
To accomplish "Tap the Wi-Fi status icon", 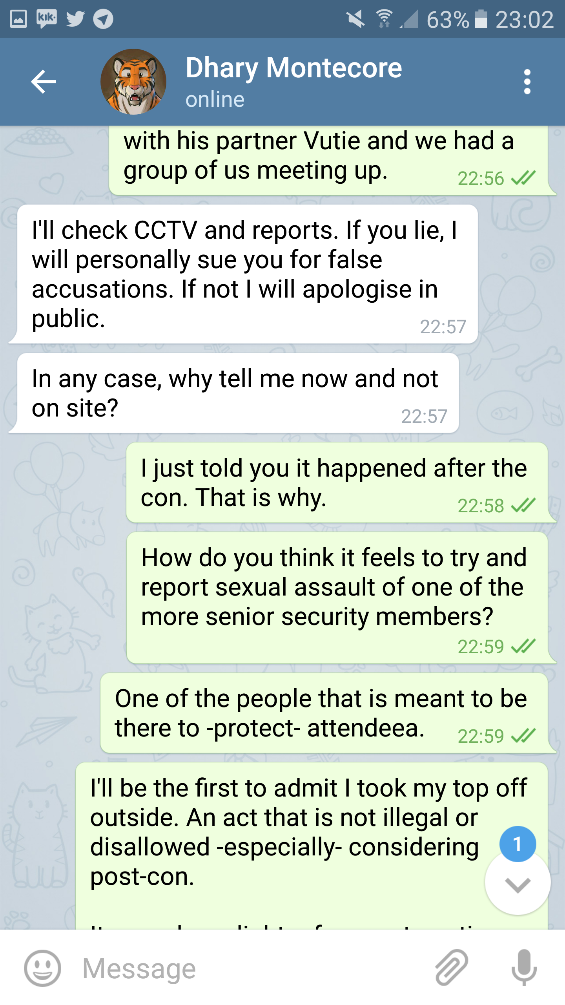I will [x=384, y=19].
